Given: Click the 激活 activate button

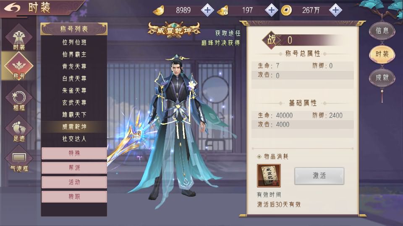Looking at the screenshot, I should click(x=319, y=176).
